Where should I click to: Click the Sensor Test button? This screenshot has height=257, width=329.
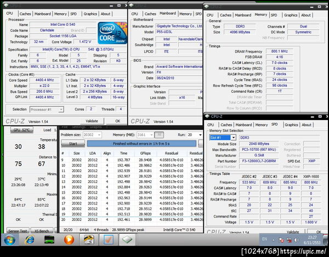pyautogui.click(x=18, y=231)
